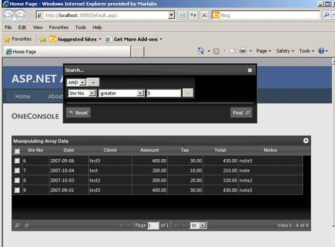This screenshot has width=335, height=247.
Task: Add a search rule with plus button
Action: (x=94, y=82)
